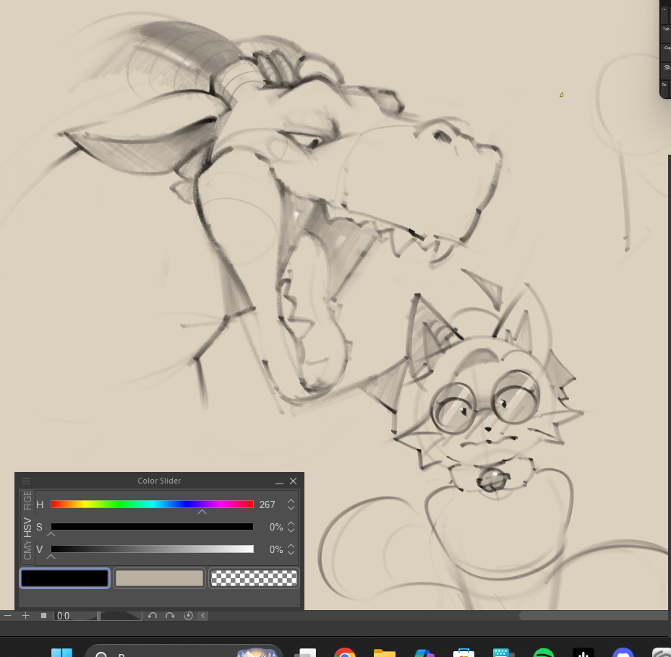This screenshot has height=657, width=671.
Task: Click the rotate canvas left icon
Action: (x=153, y=616)
